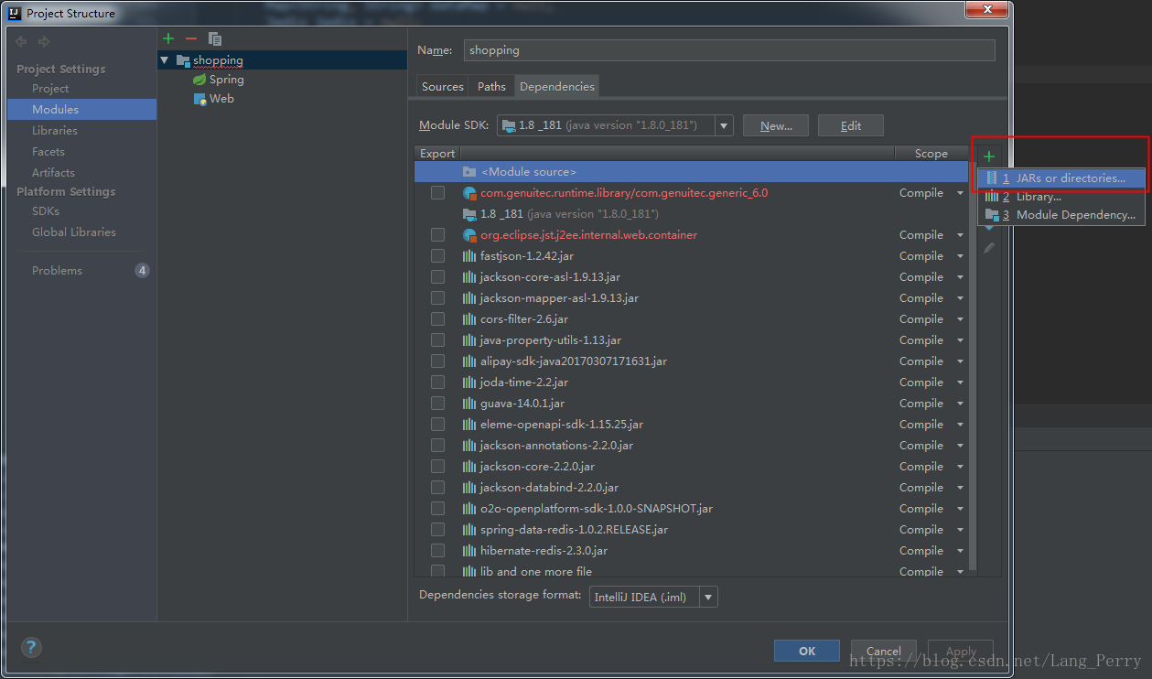Screen dimensions: 1152x679
Task: Click jar icon of alipay-sdk-java20170307171631.jar
Action: (x=469, y=361)
